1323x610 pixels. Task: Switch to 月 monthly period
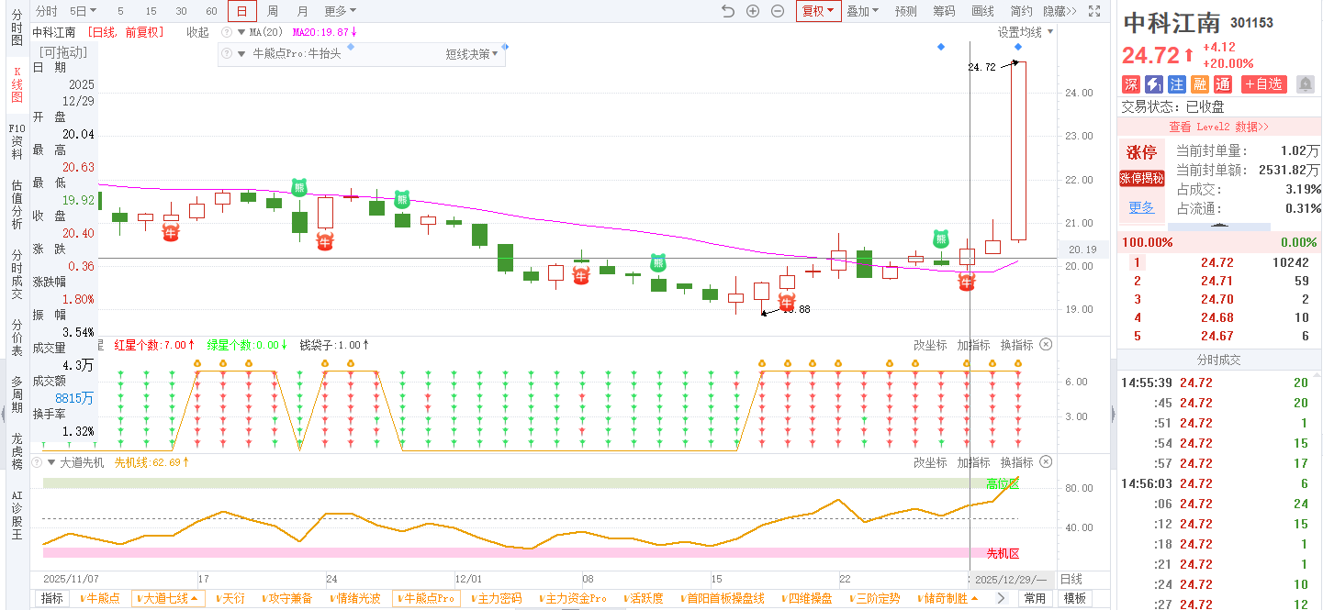(x=303, y=11)
